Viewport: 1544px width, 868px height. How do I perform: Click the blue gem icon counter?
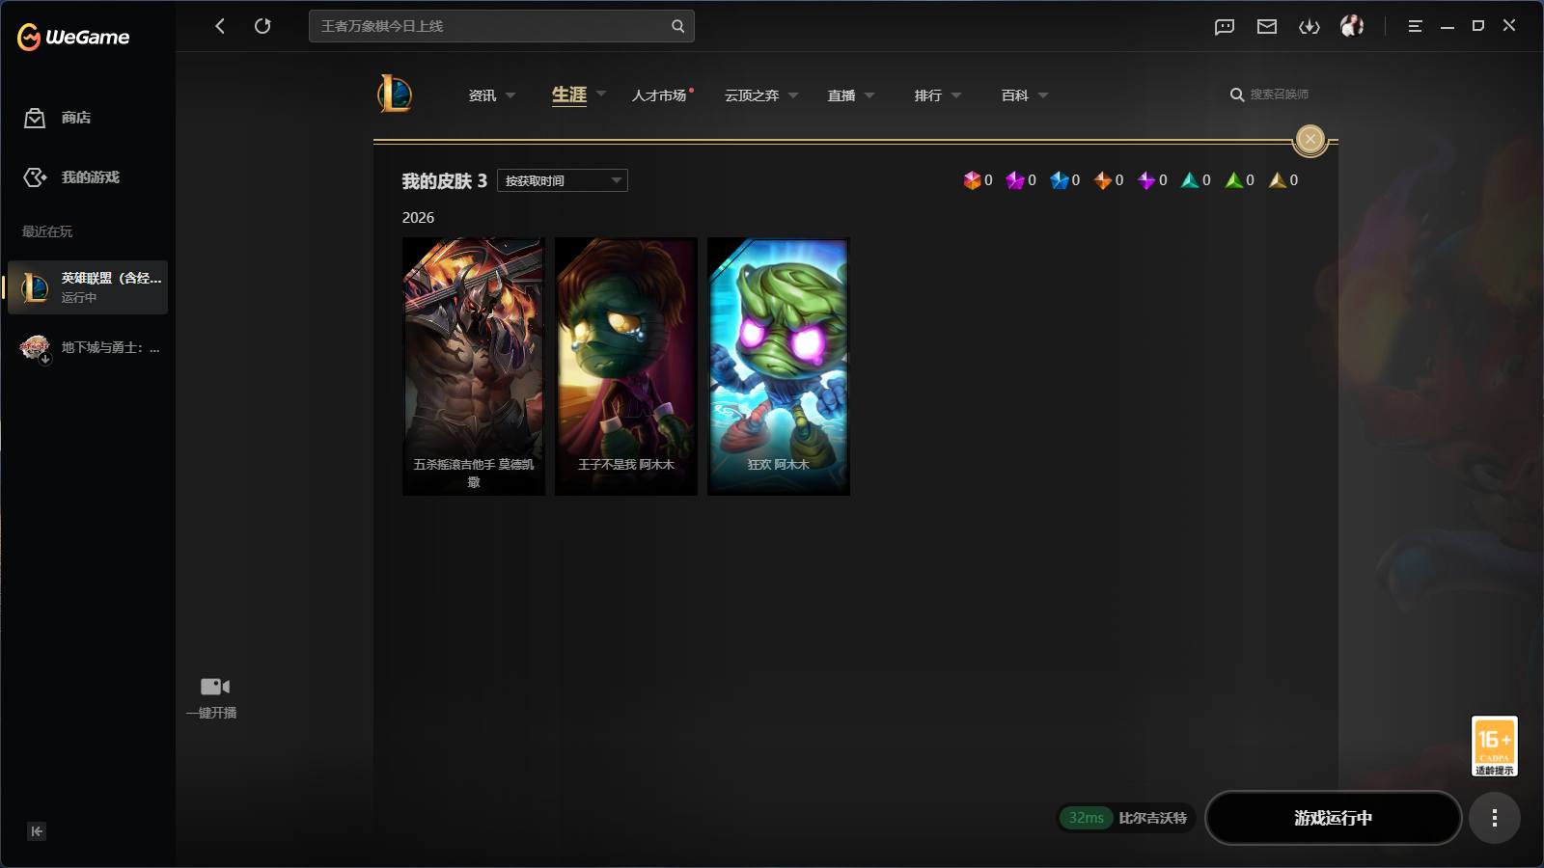[1060, 180]
